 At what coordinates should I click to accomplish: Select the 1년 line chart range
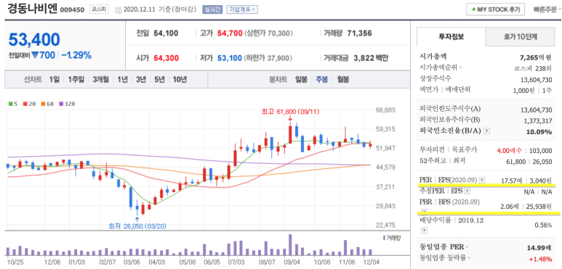pos(122,79)
